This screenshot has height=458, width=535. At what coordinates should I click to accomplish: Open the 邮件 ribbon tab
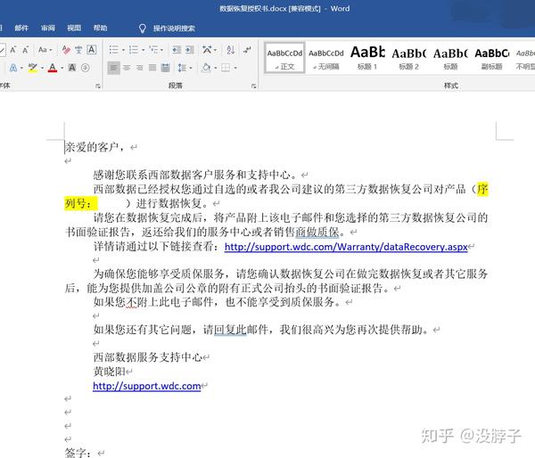[x=21, y=28]
